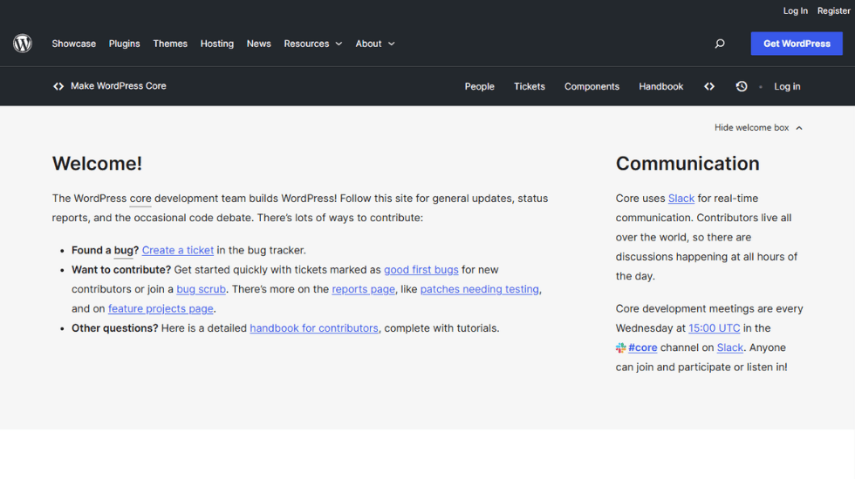Open the Hosting menu item
Viewport: 855px width, 479px height.
217,44
